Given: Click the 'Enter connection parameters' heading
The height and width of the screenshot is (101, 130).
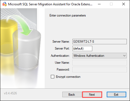Looking at the screenshot, I should [x=68, y=15].
